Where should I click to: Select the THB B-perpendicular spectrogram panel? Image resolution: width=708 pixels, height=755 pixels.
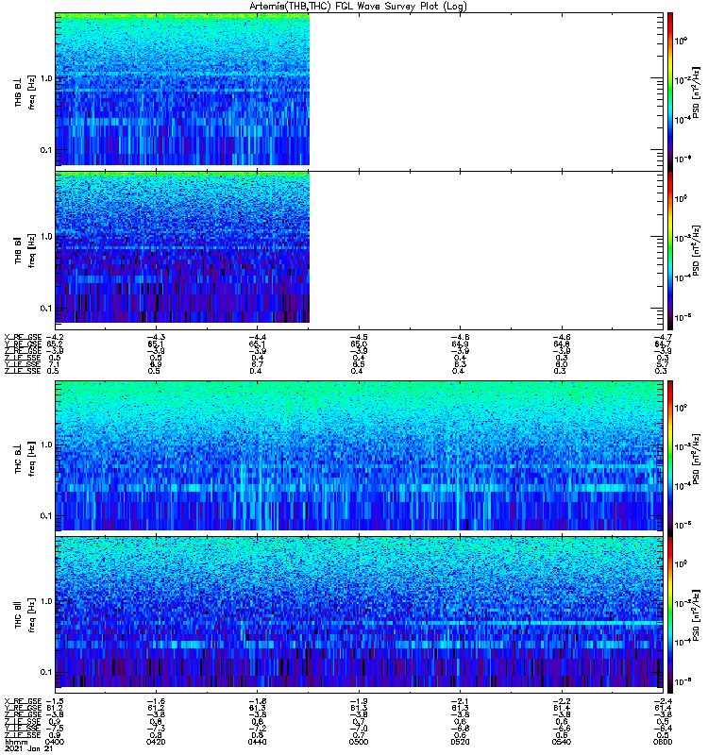tap(359, 92)
